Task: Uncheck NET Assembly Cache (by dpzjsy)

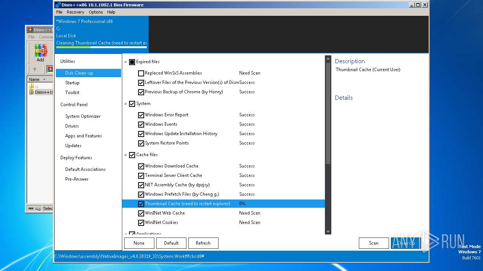Action: point(141,185)
